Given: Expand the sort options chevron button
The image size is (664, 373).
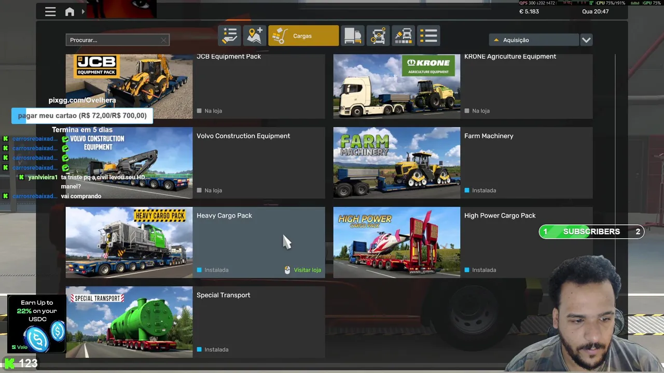Looking at the screenshot, I should [586, 40].
